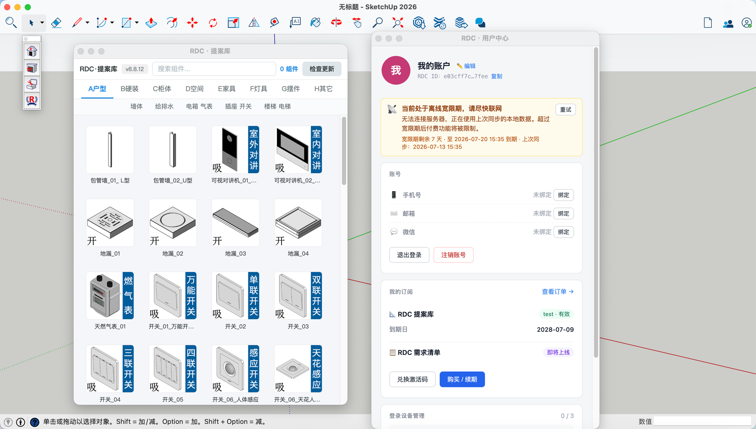Click the red R badge floating toolbar icon
The height and width of the screenshot is (429, 756).
[32, 100]
